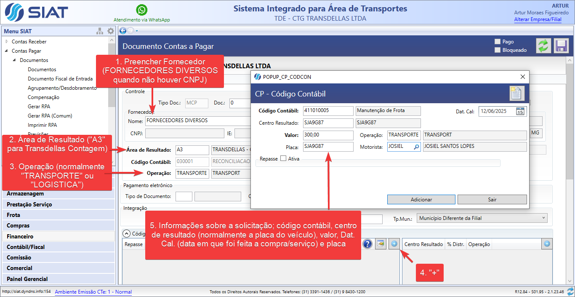The width and height of the screenshot is (575, 297).
Task: Click the new document icon in popup
Action: point(516,94)
